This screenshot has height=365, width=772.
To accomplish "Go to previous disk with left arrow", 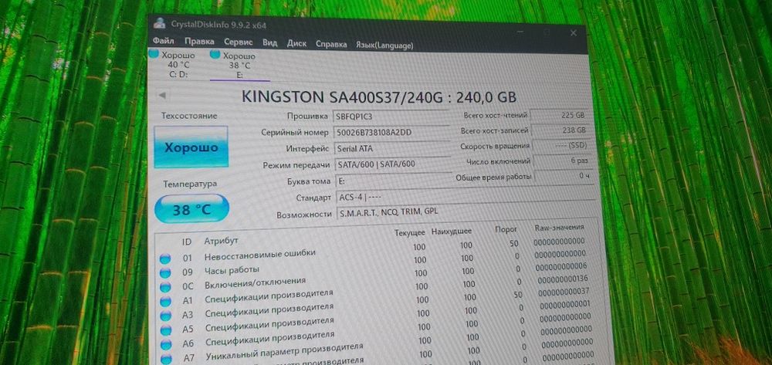I will click(x=161, y=95).
